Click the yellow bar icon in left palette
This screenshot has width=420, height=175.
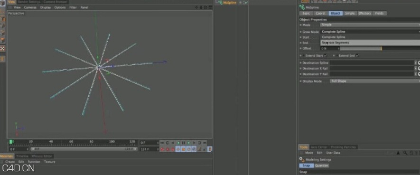coord(2,59)
